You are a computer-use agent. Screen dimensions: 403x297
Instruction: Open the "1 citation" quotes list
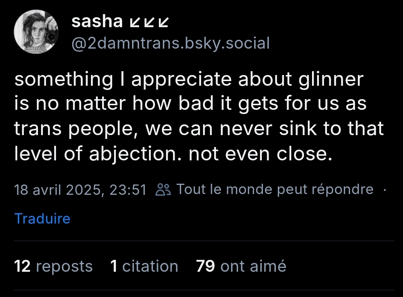144,266
